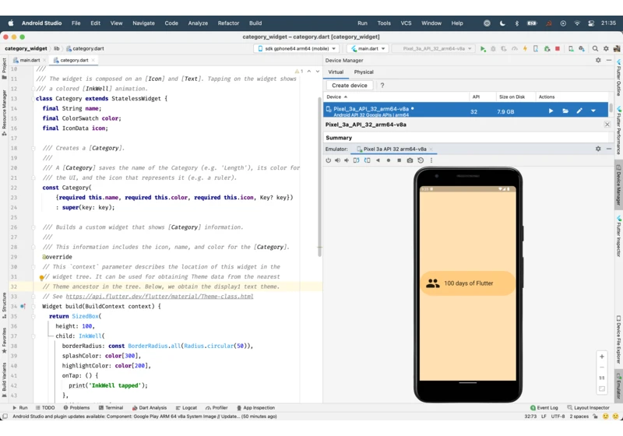This screenshot has height=436, width=623.
Task: Tap the emulator Overview square button
Action: tap(399, 160)
